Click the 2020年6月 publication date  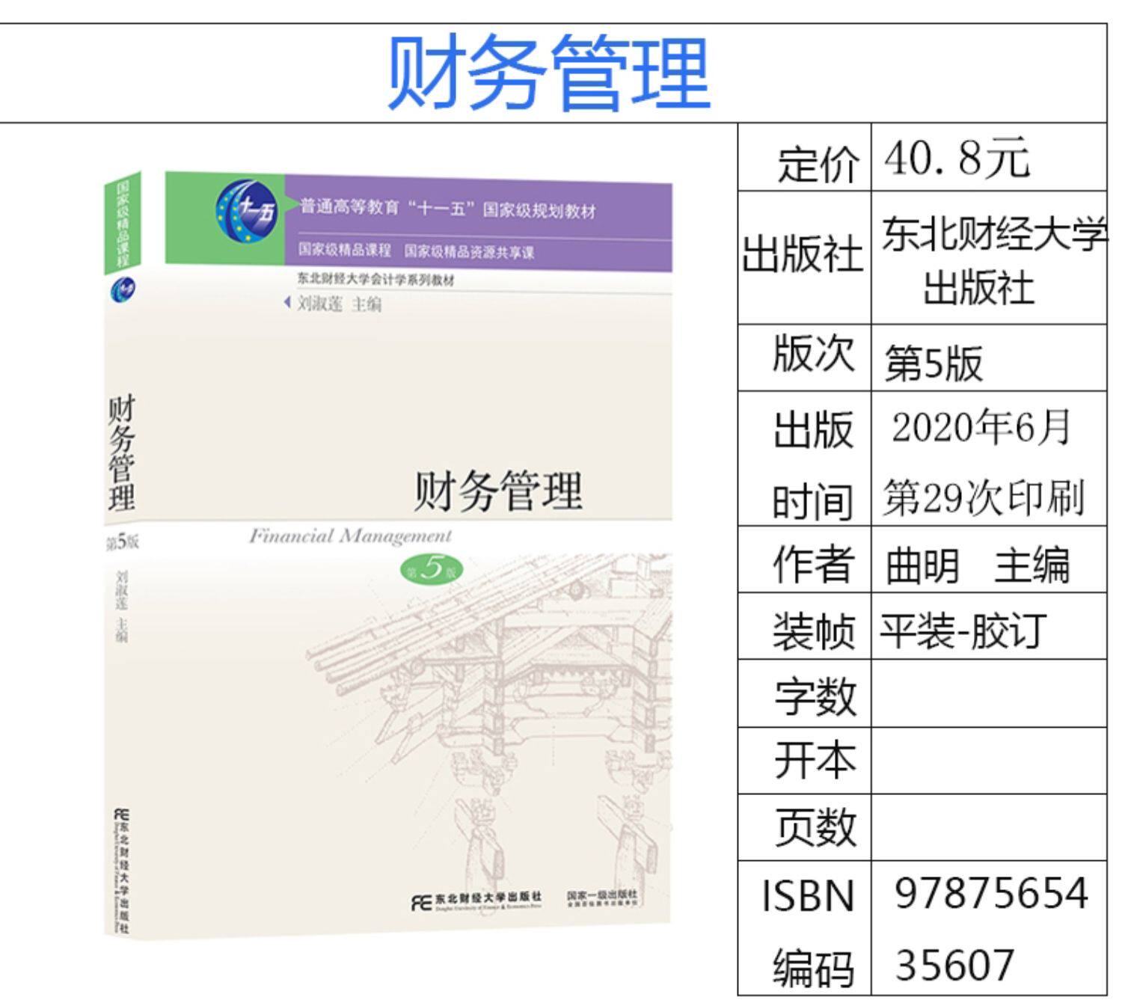pyautogui.click(x=981, y=427)
